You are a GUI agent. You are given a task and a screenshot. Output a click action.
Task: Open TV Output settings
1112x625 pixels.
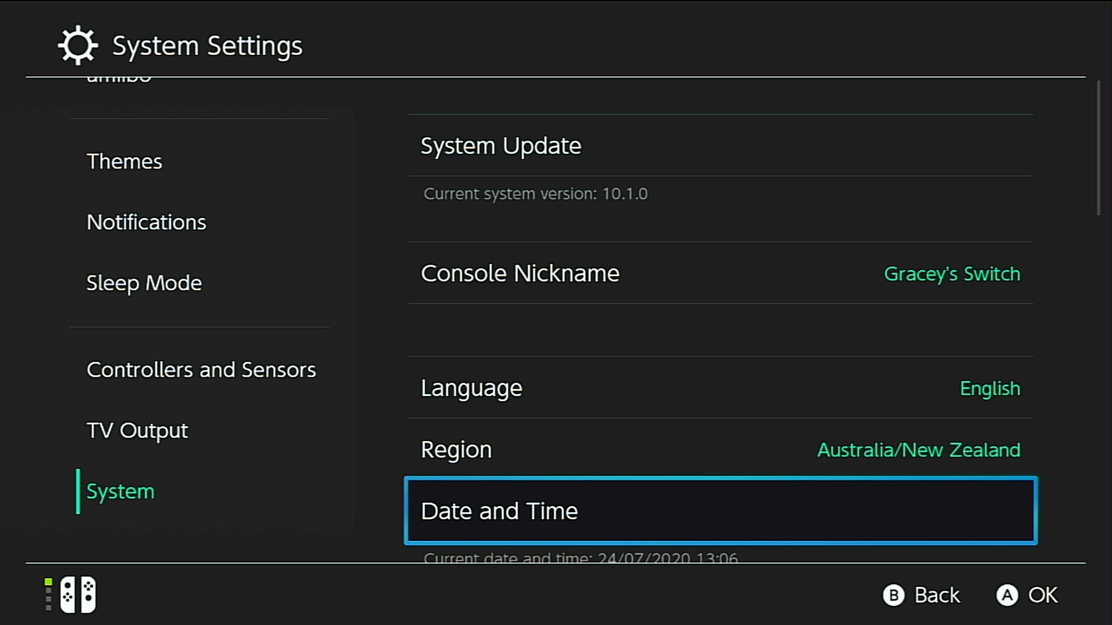click(x=137, y=430)
